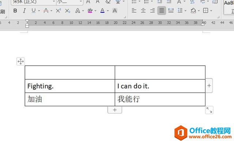Click the numbered list icon
The height and width of the screenshot is (143, 234).
[146, 2]
